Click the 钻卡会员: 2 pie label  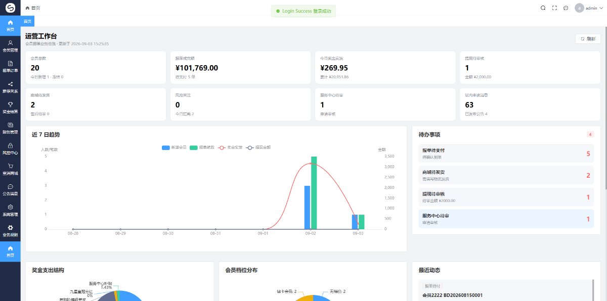click(286, 291)
